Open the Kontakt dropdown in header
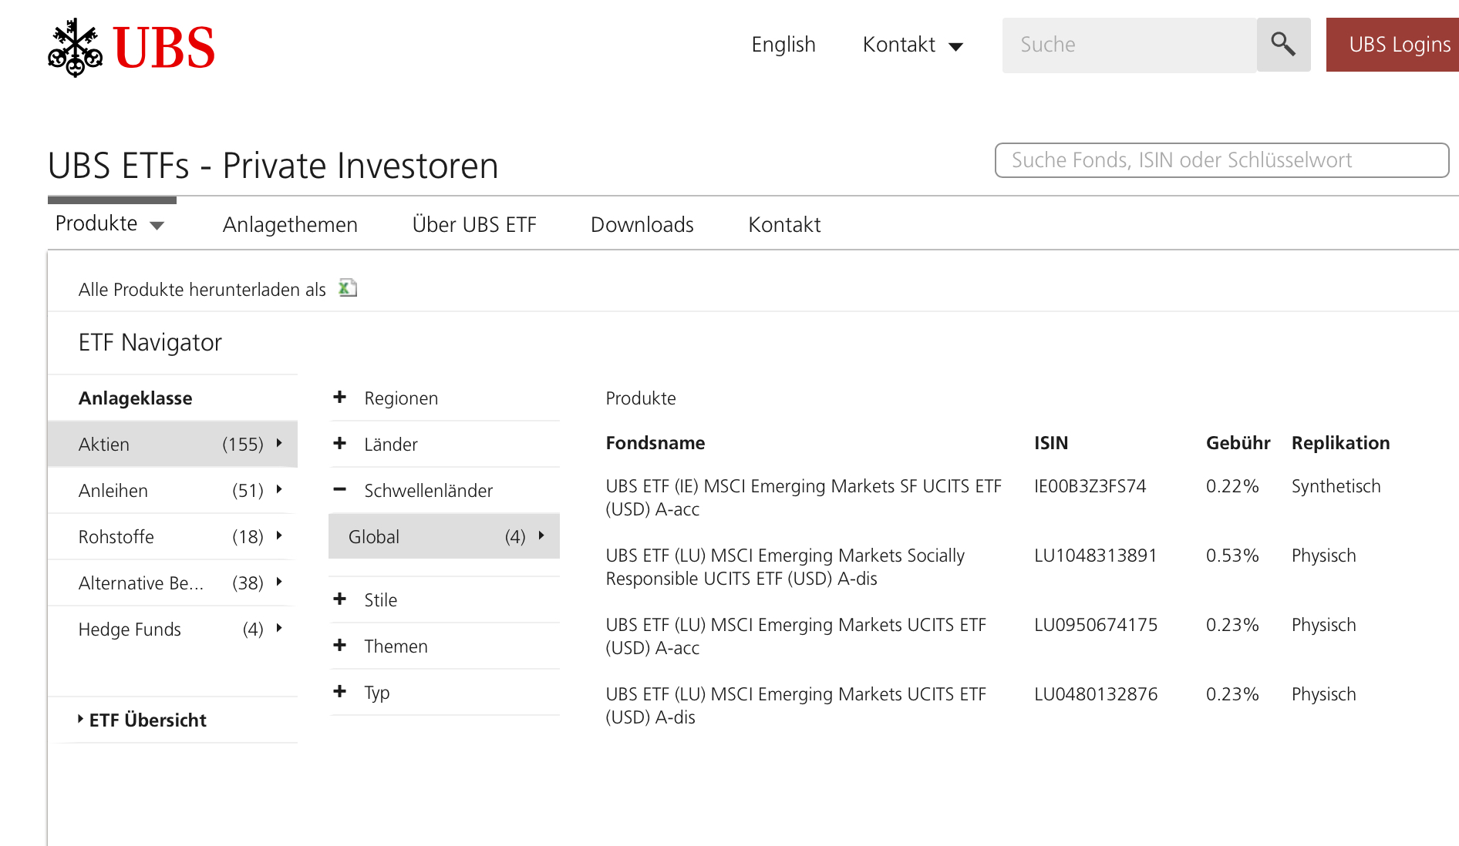The width and height of the screenshot is (1459, 846). tap(912, 45)
